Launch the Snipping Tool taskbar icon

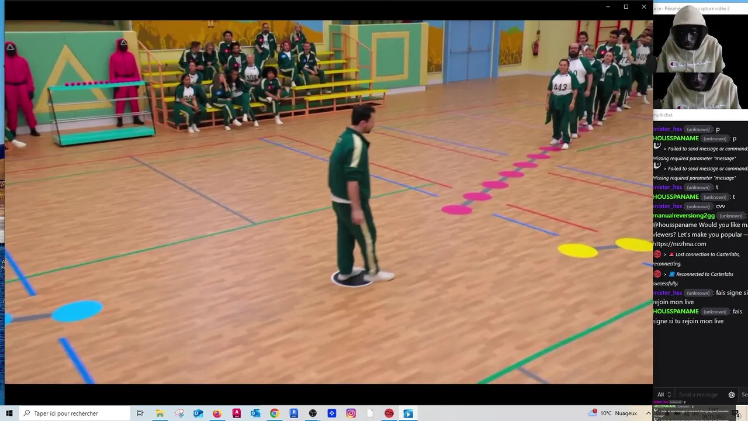[179, 413]
